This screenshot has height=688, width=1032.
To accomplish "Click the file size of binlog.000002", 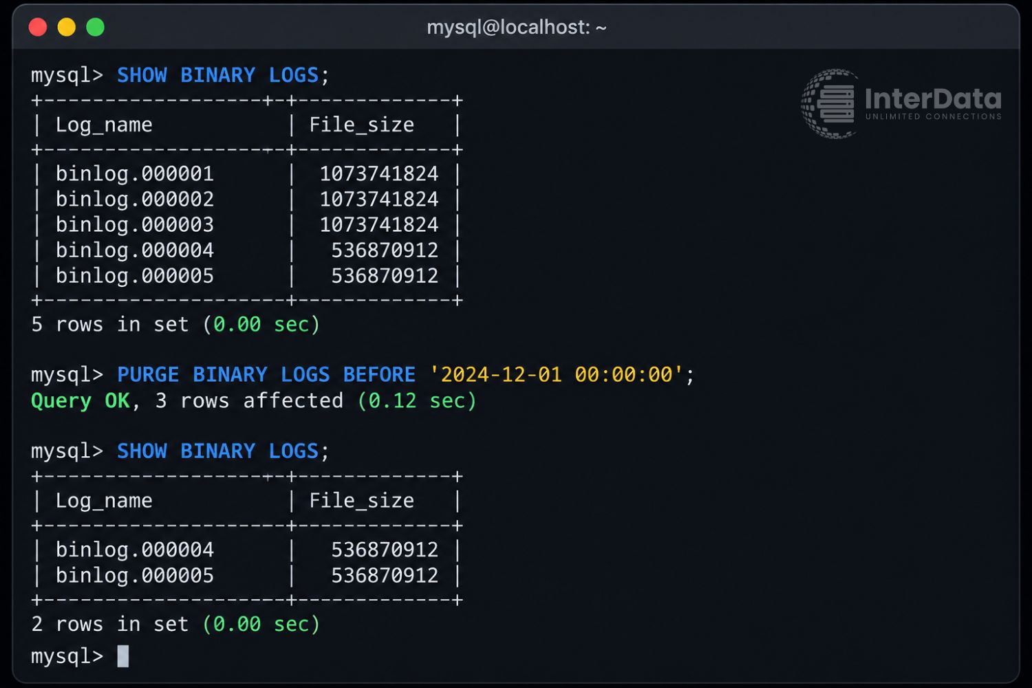I will 379,200.
